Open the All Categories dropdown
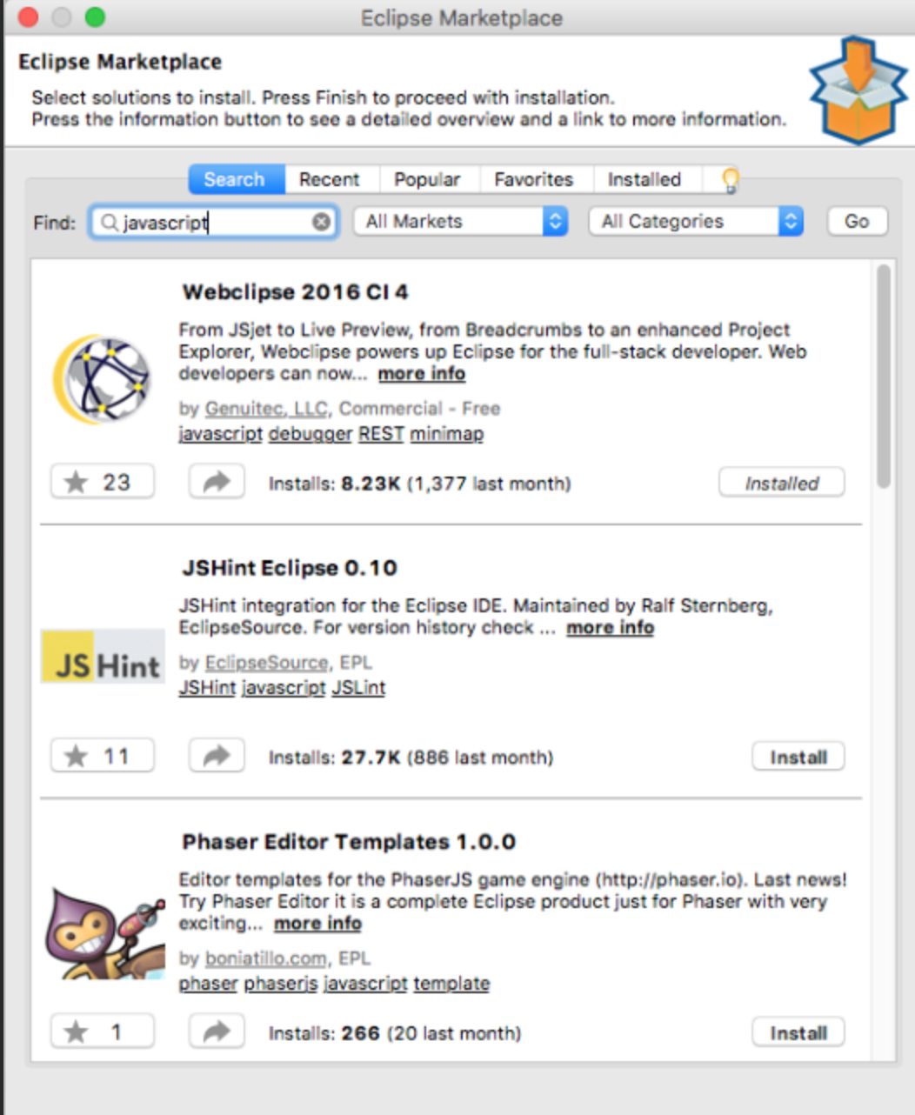This screenshot has height=1115, width=915. point(696,222)
